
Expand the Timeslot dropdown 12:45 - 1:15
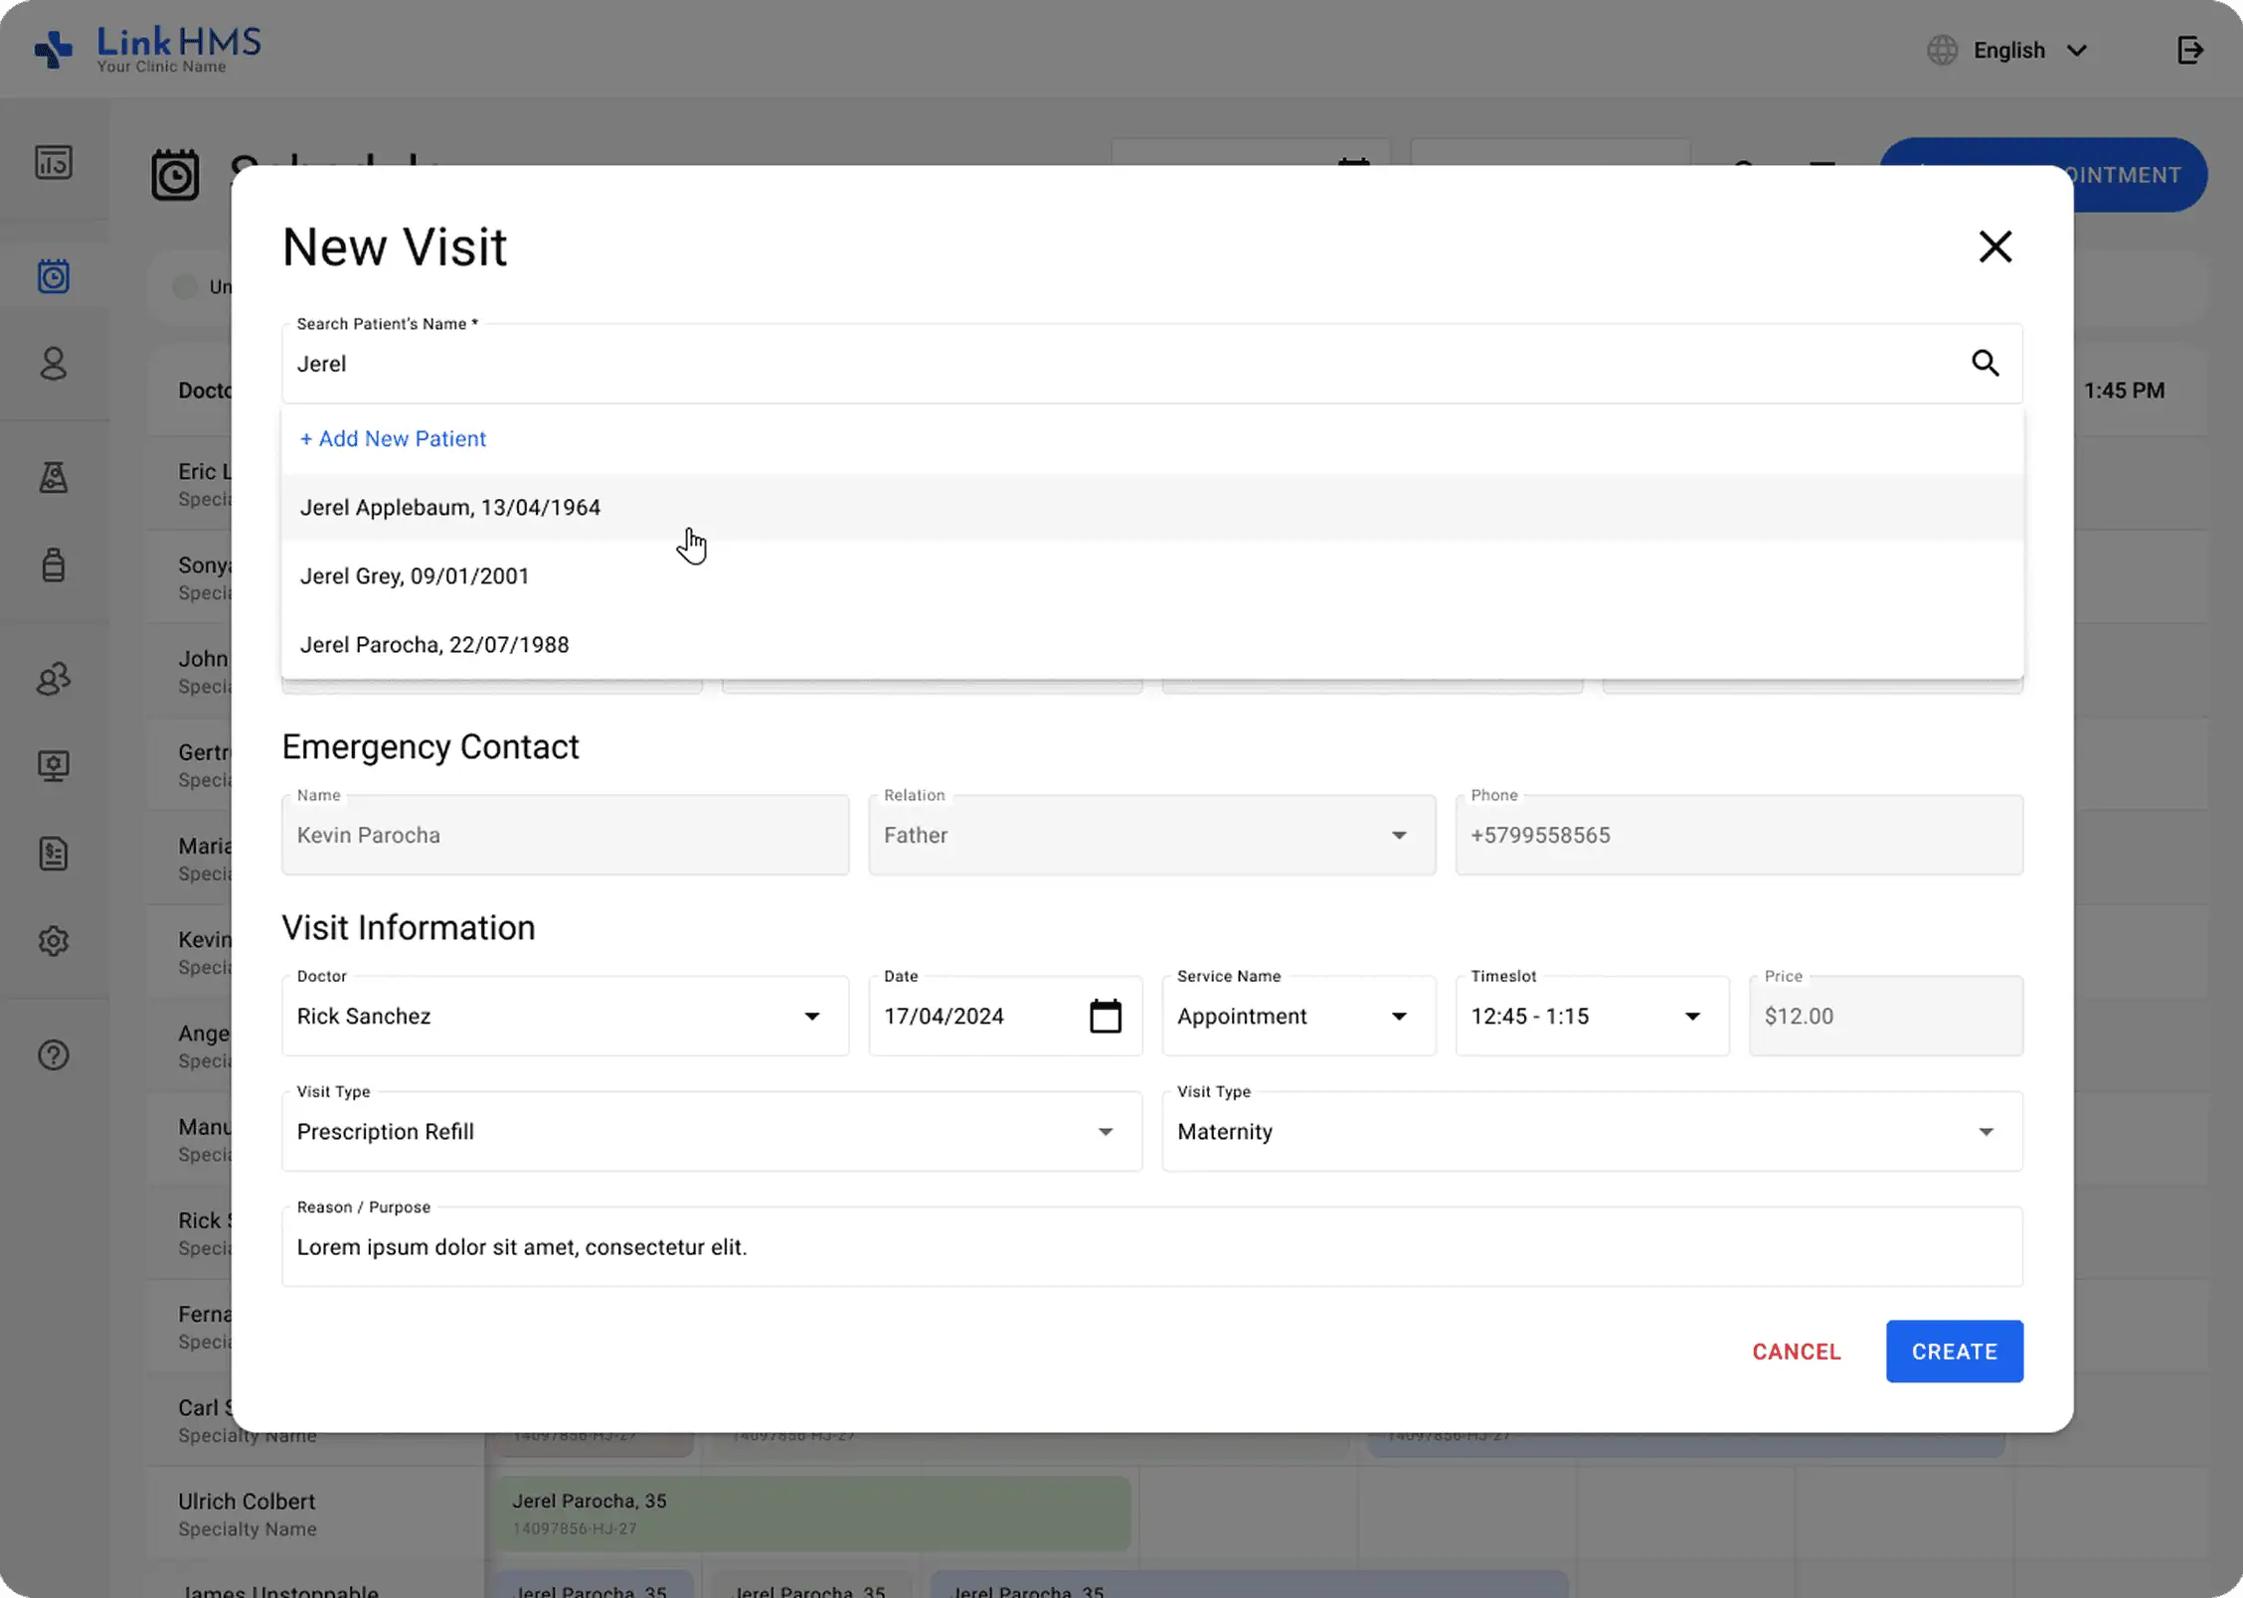tap(1592, 1016)
